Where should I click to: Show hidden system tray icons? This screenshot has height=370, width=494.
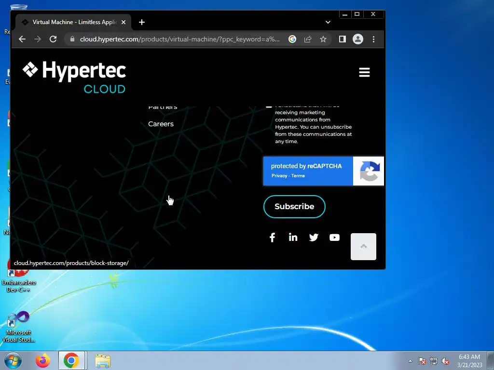pos(410,361)
